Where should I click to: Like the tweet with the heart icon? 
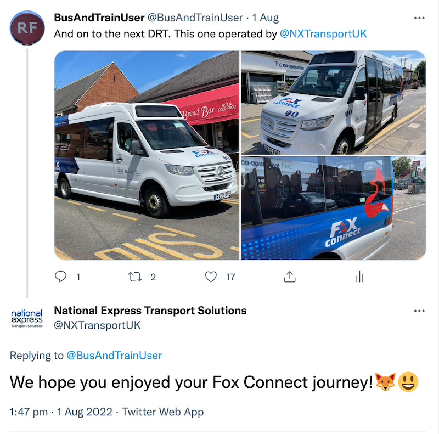coord(211,277)
